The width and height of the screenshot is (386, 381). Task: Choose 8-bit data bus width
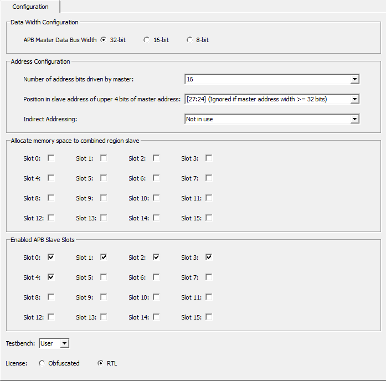pos(189,40)
